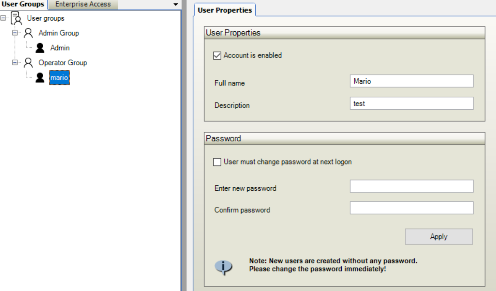Click the blue info note icon
496x291 pixels.
click(x=223, y=266)
